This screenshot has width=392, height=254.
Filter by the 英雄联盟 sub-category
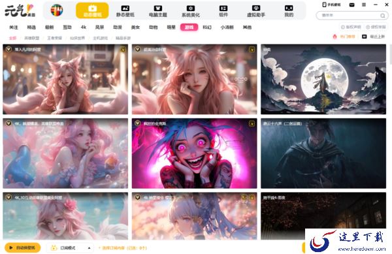click(x=32, y=39)
